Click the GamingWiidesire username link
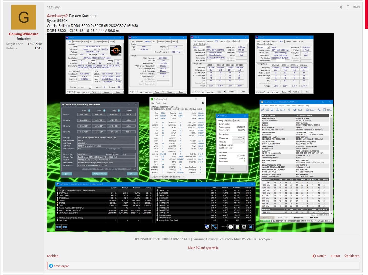Viewport: 368px width, 275px height. pyautogui.click(x=24, y=34)
